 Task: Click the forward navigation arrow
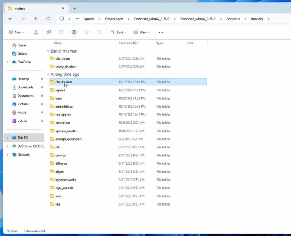[23, 19]
